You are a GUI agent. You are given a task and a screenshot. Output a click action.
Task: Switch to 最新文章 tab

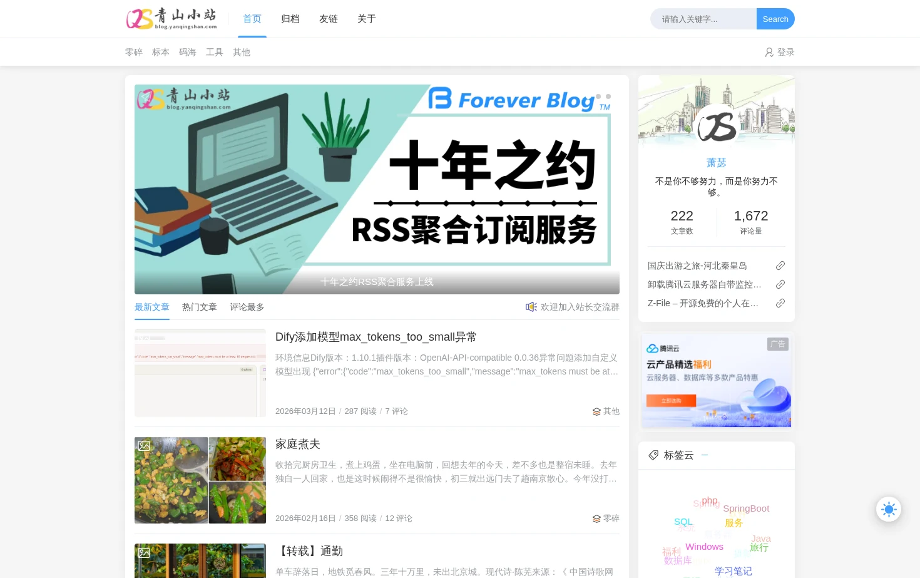point(152,307)
